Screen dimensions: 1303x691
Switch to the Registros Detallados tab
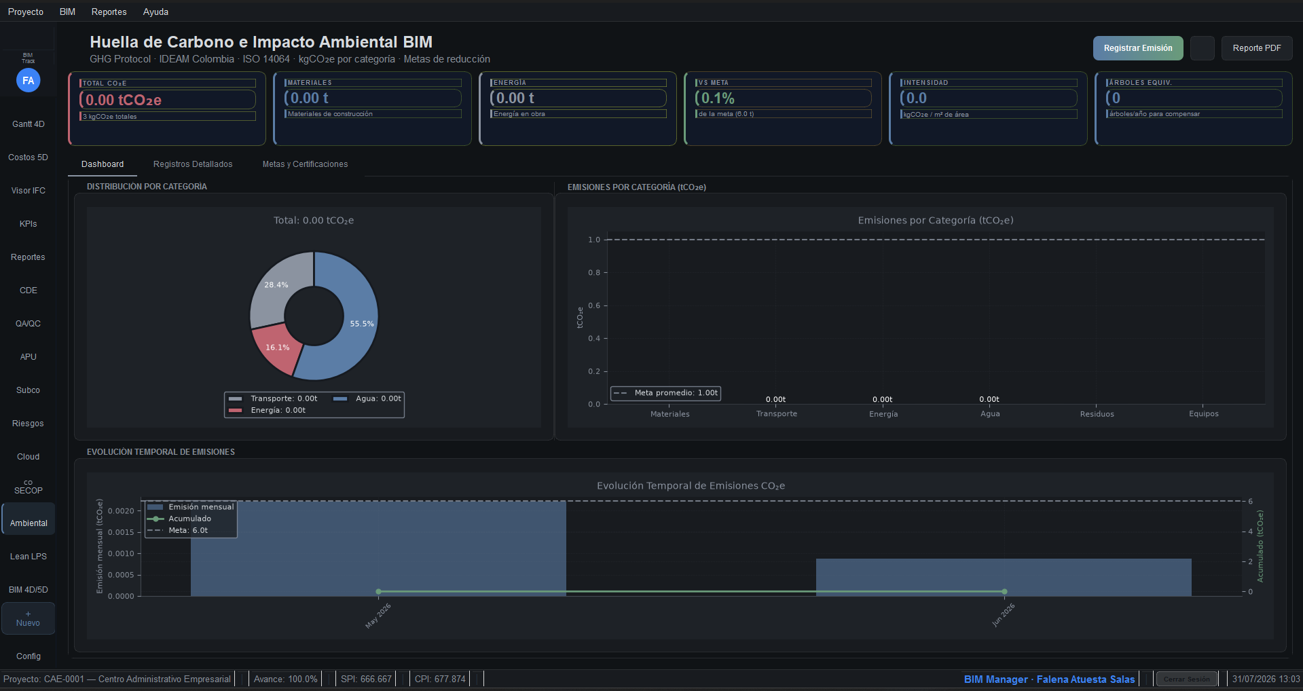click(x=193, y=164)
